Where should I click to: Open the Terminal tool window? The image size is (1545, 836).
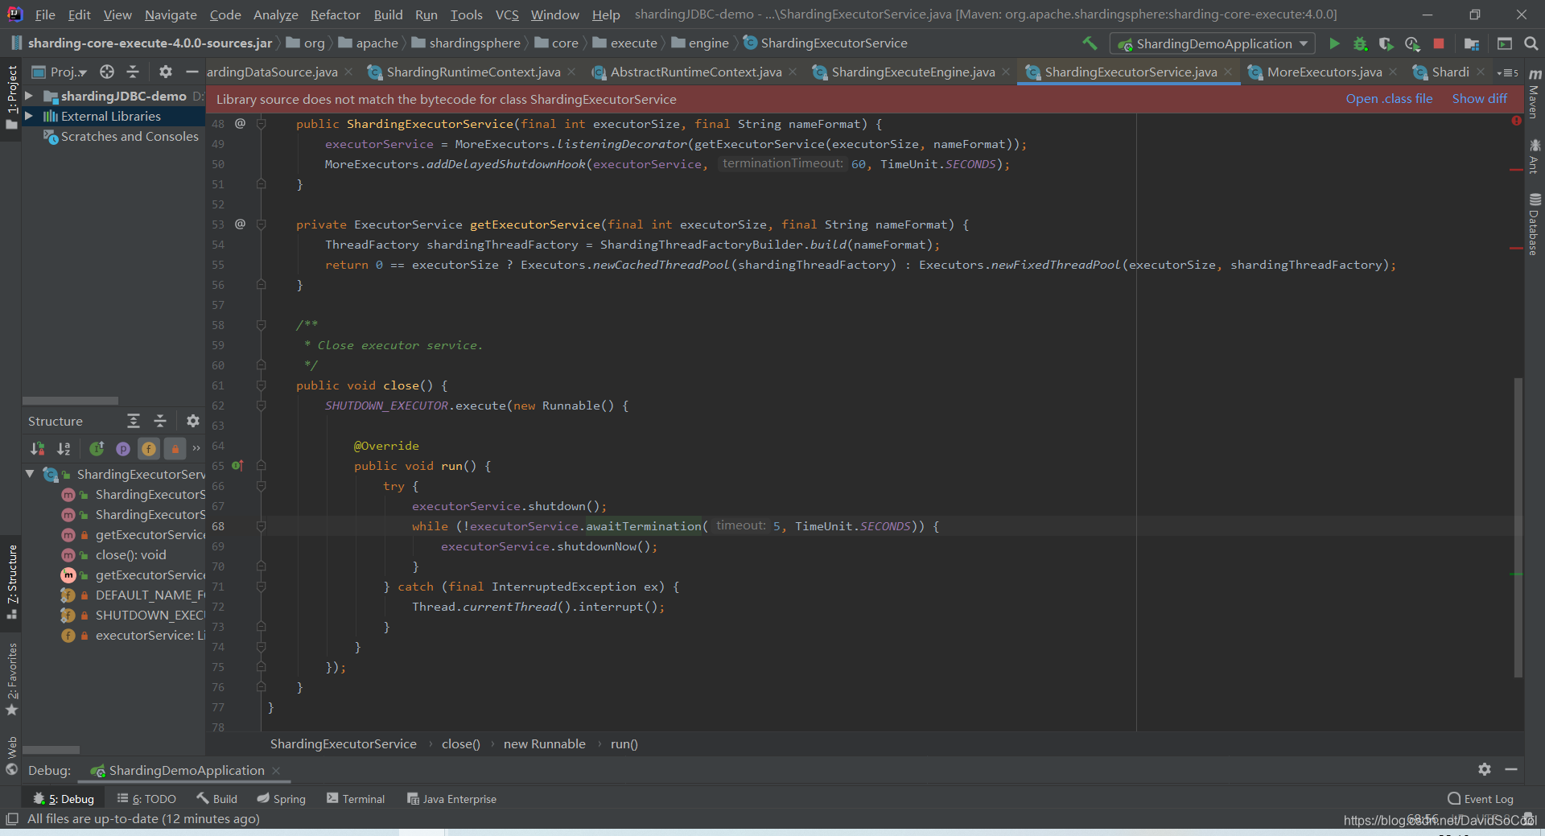tap(356, 799)
